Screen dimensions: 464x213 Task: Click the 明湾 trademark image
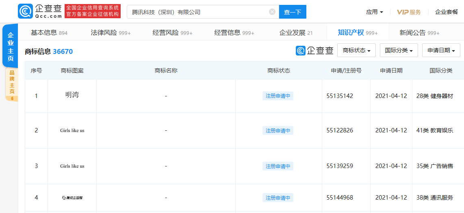click(72, 95)
